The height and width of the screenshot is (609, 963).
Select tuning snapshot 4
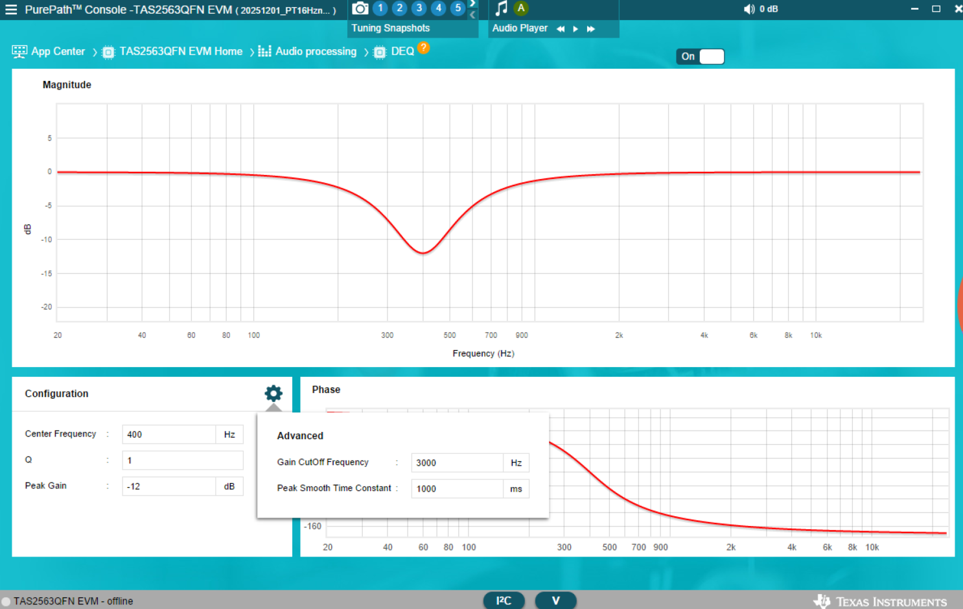point(439,8)
